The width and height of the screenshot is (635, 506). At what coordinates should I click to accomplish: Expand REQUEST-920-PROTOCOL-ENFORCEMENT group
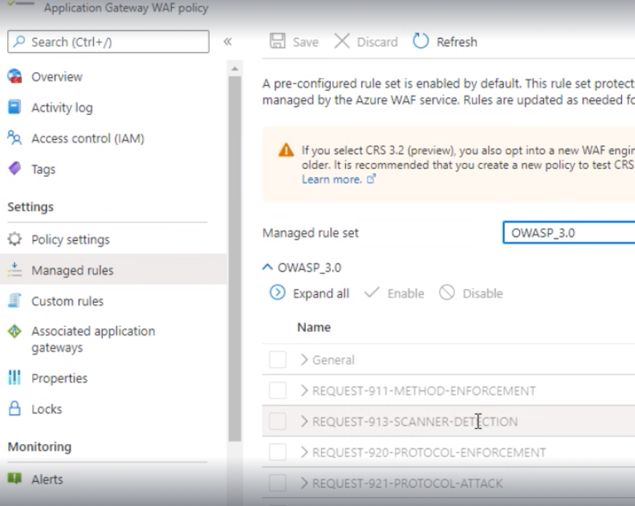coord(304,451)
